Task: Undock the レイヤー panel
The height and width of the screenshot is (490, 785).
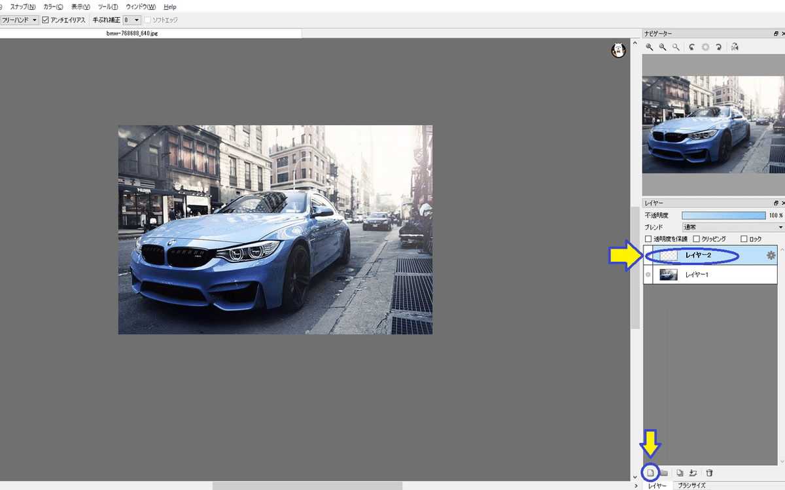Action: [x=776, y=203]
